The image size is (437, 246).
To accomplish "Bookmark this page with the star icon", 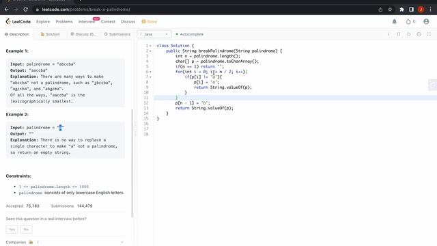I will (x=390, y=10).
